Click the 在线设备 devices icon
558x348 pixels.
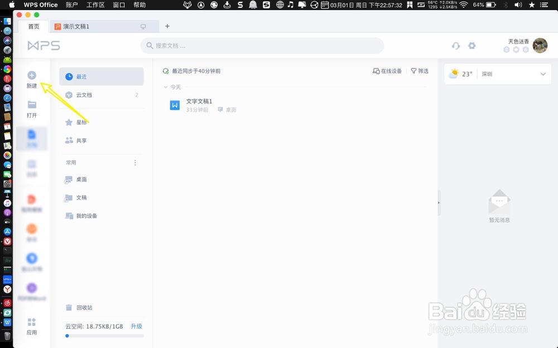(386, 71)
